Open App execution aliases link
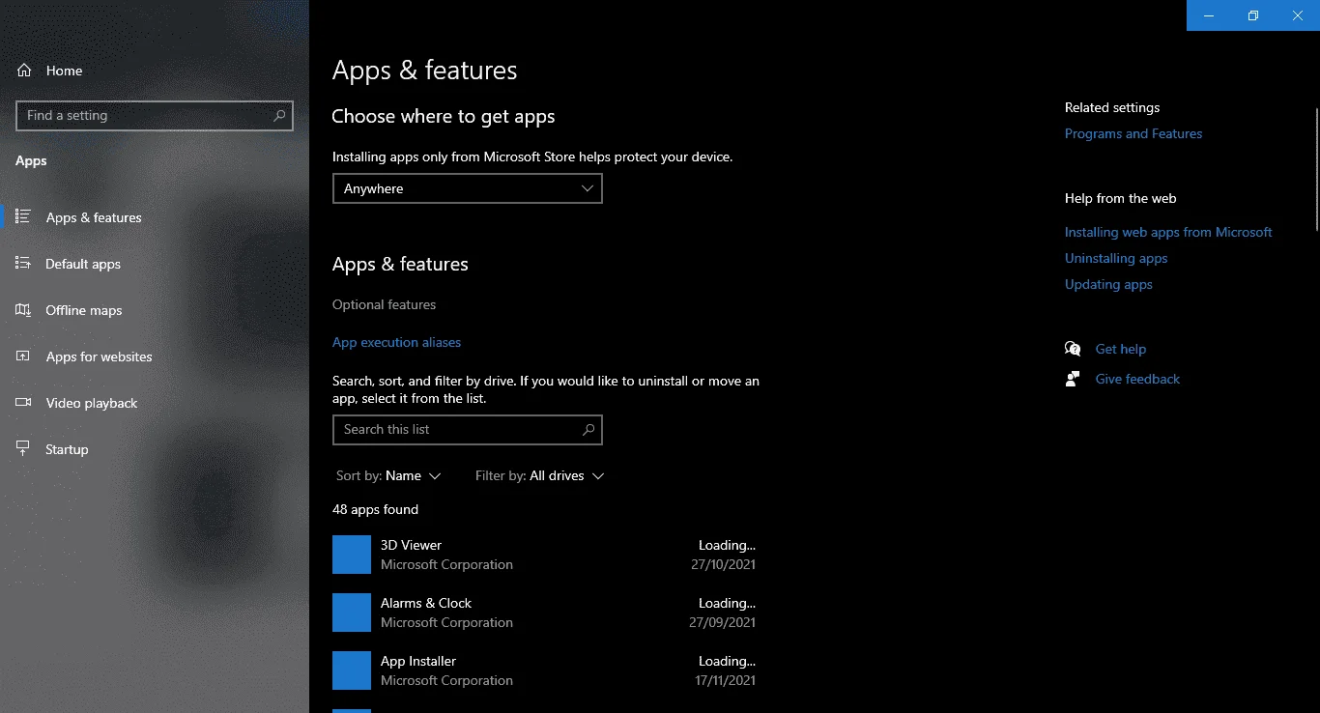 pyautogui.click(x=396, y=342)
